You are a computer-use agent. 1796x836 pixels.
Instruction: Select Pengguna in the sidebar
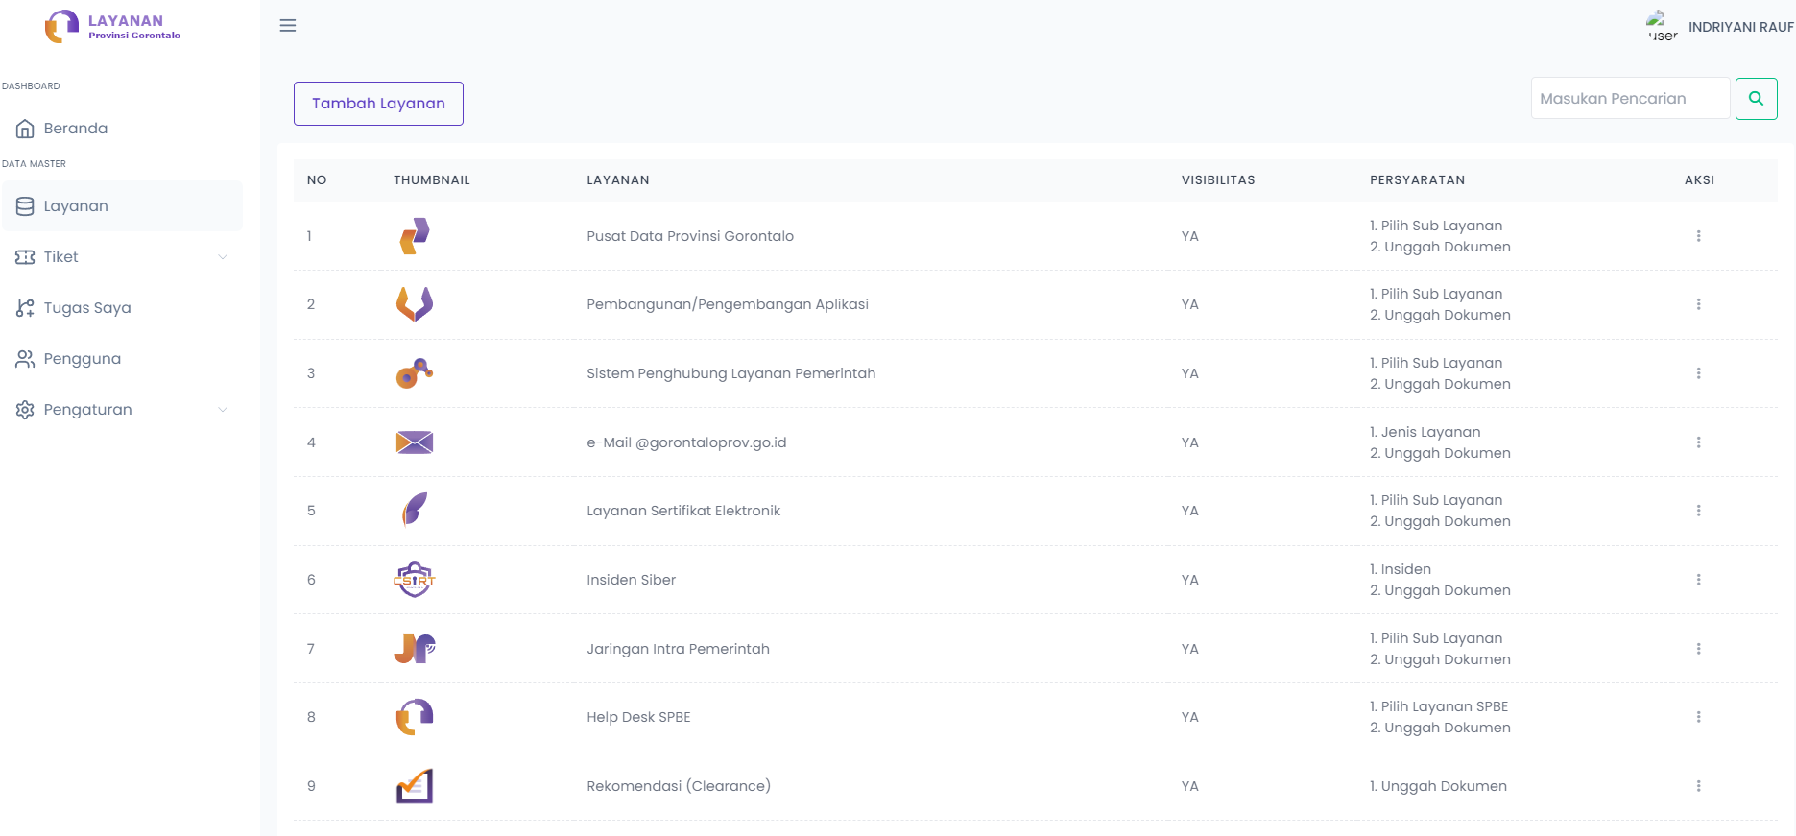83,359
